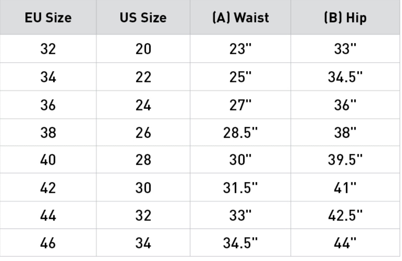The width and height of the screenshot is (402, 261).
Task: Select the 23" waist cell
Action: point(240,49)
